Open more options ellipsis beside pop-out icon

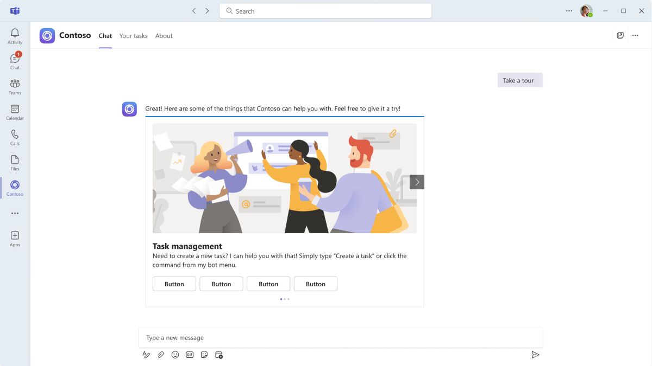[635, 35]
